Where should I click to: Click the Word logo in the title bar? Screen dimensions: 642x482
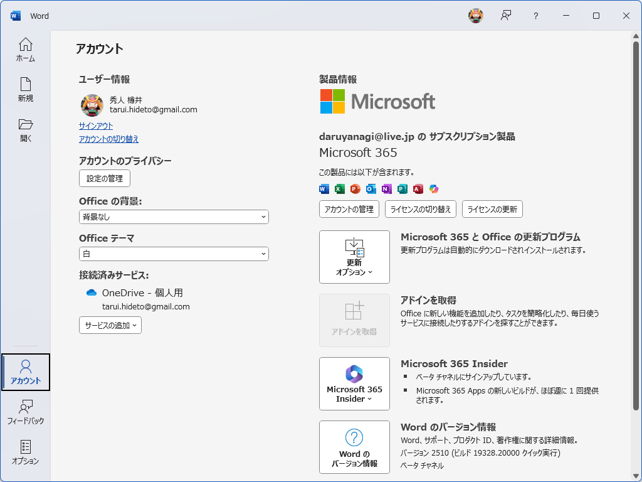14,16
